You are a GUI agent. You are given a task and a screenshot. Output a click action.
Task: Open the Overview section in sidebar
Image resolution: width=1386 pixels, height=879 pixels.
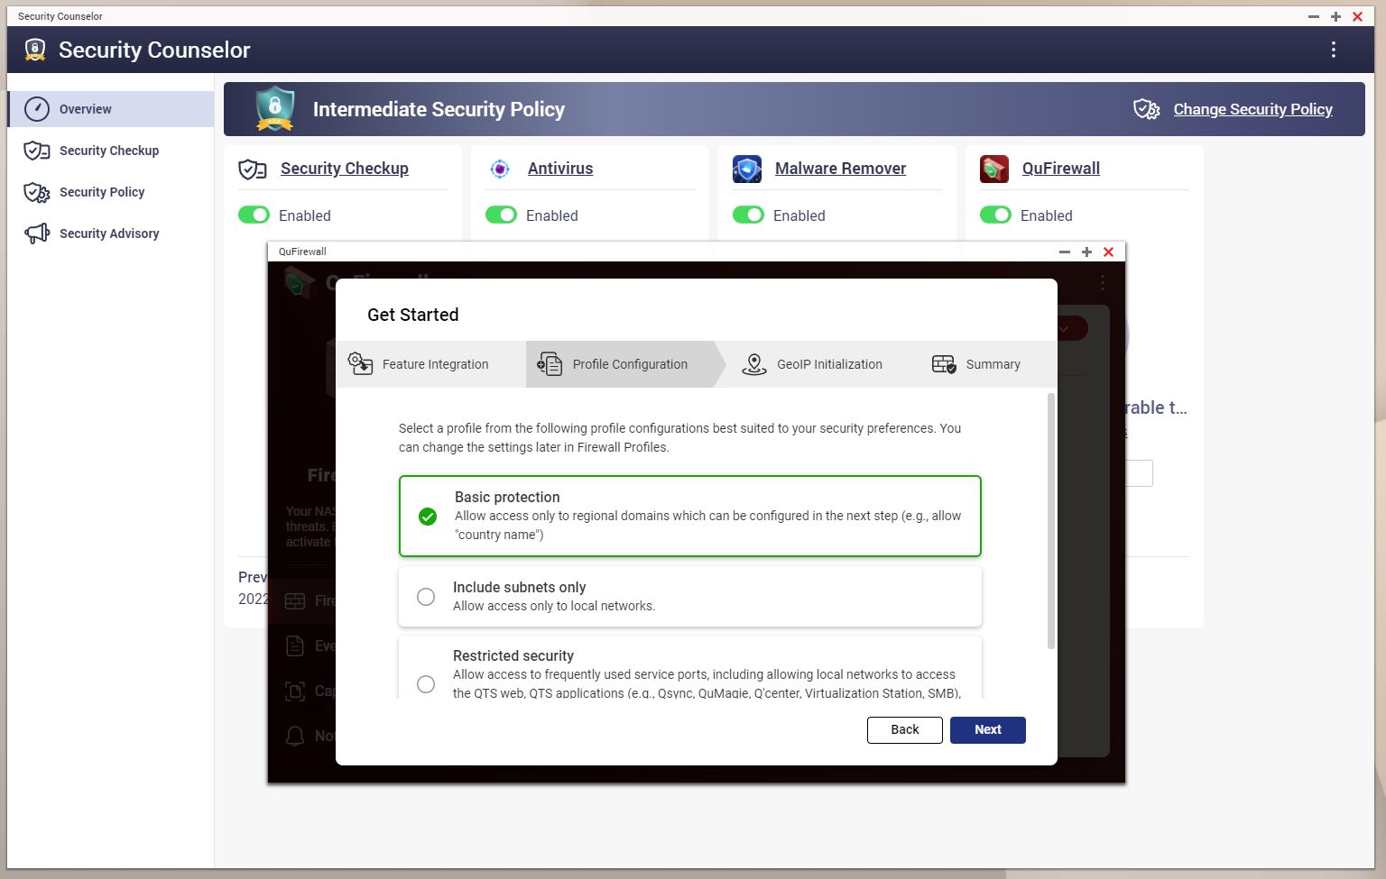(x=111, y=109)
